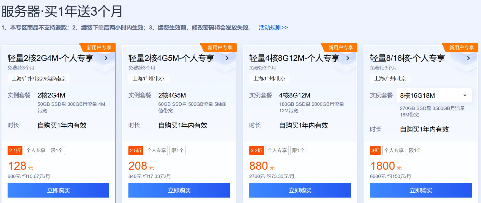Open the 轻量2核4G5M card detail arrow
Viewport: 481px width, 203px height.
(227, 58)
